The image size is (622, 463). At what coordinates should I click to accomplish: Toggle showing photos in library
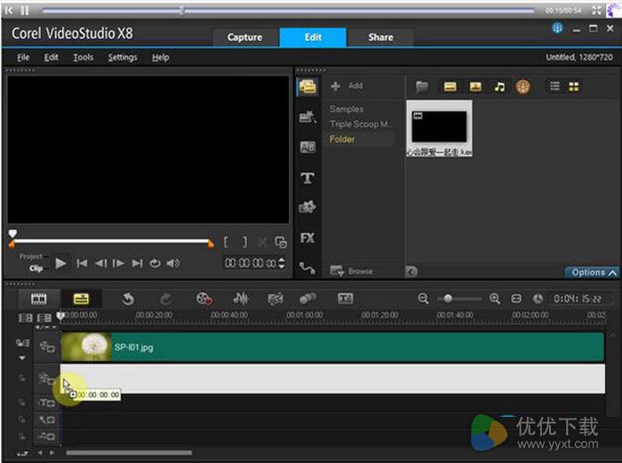pyautogui.click(x=475, y=86)
